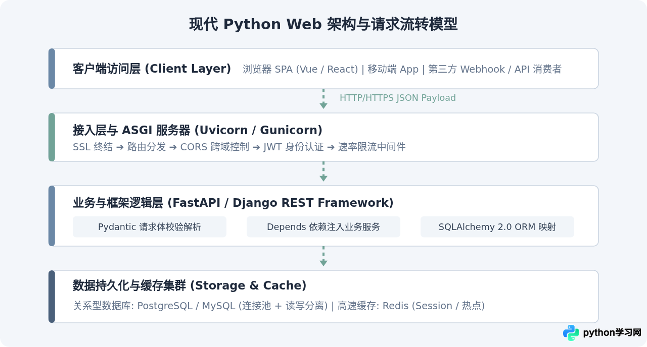Select the CORS 跨域控制 step

(215, 147)
